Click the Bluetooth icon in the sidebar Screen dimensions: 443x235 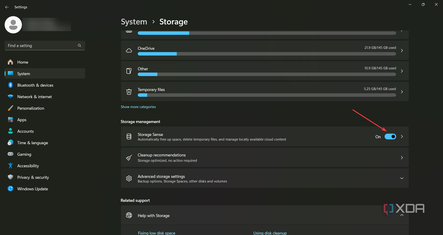[x=10, y=85]
